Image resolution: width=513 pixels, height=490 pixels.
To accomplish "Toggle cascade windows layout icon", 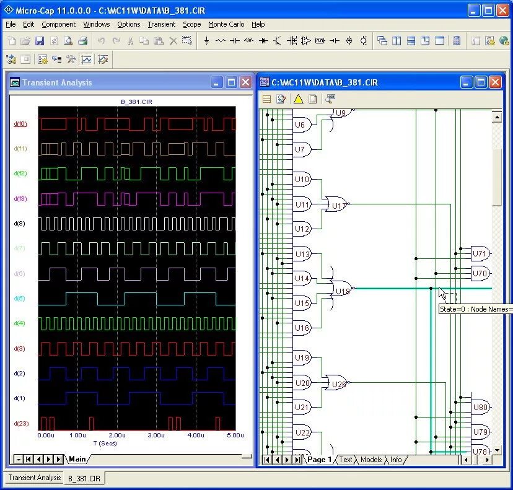I will tap(382, 41).
